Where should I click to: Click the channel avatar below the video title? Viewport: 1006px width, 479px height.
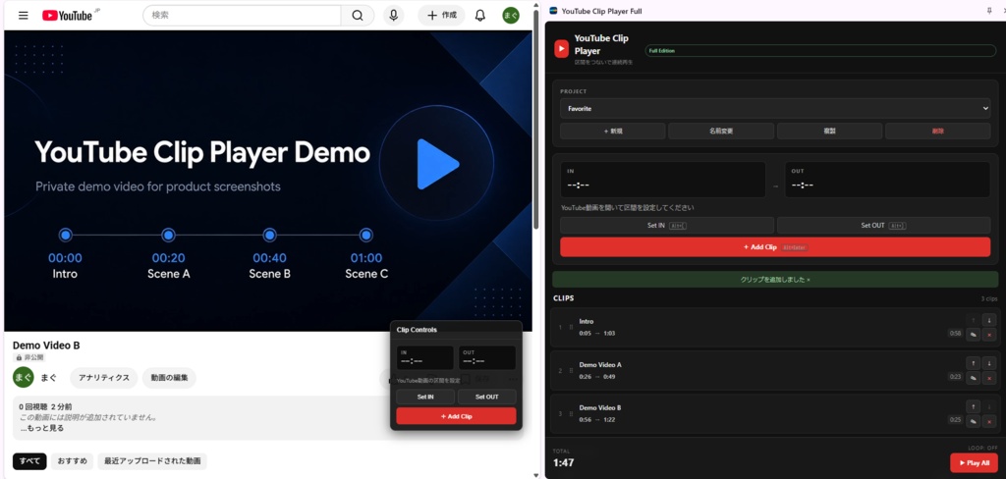coord(24,378)
